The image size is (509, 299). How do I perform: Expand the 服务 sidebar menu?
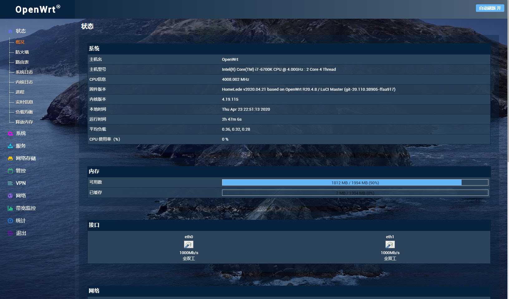coord(21,146)
